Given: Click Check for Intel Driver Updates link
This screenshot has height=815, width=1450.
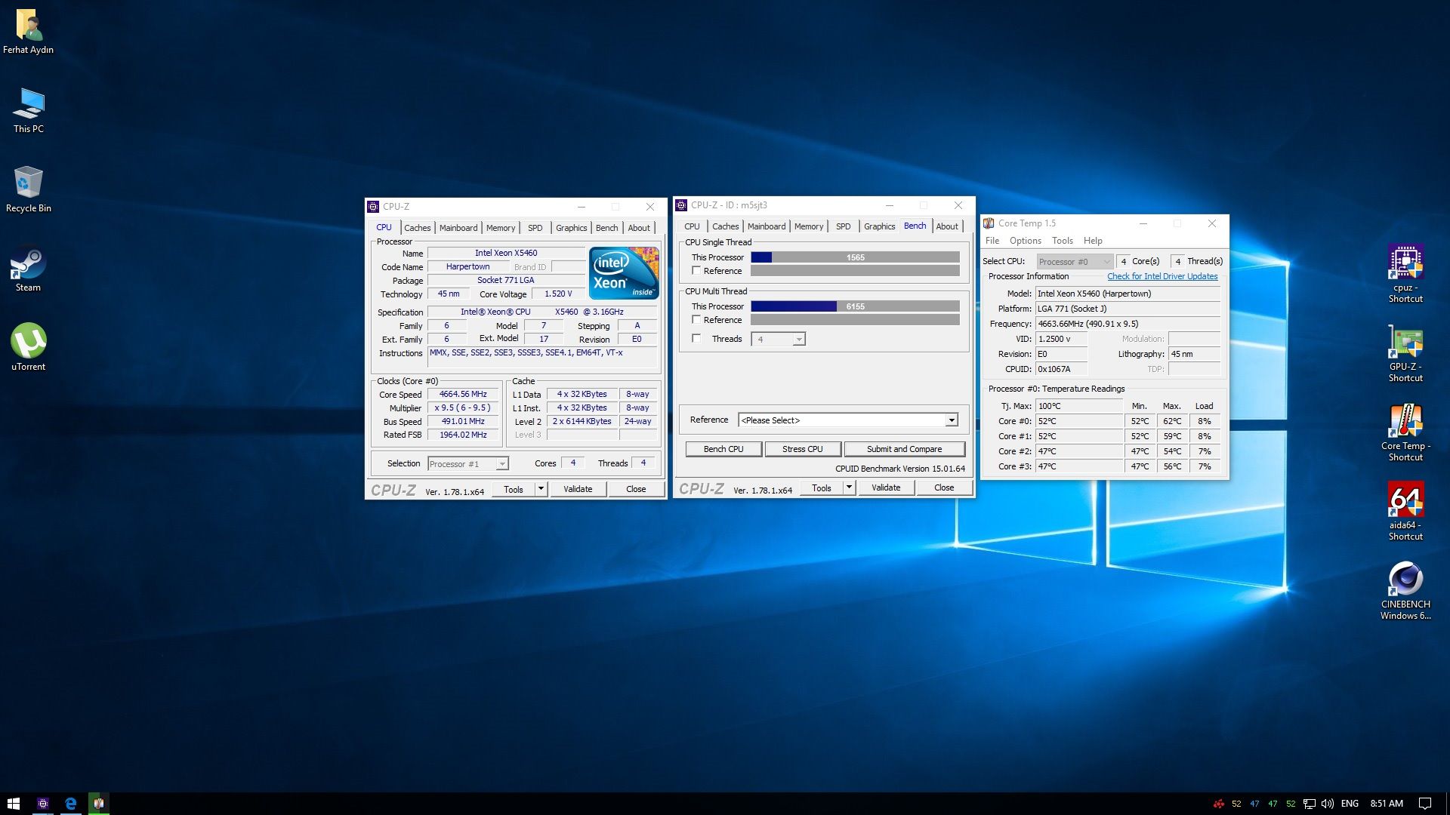Looking at the screenshot, I should pyautogui.click(x=1162, y=276).
